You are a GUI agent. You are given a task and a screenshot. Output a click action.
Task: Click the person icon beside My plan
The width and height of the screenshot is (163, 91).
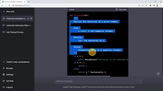4,68
